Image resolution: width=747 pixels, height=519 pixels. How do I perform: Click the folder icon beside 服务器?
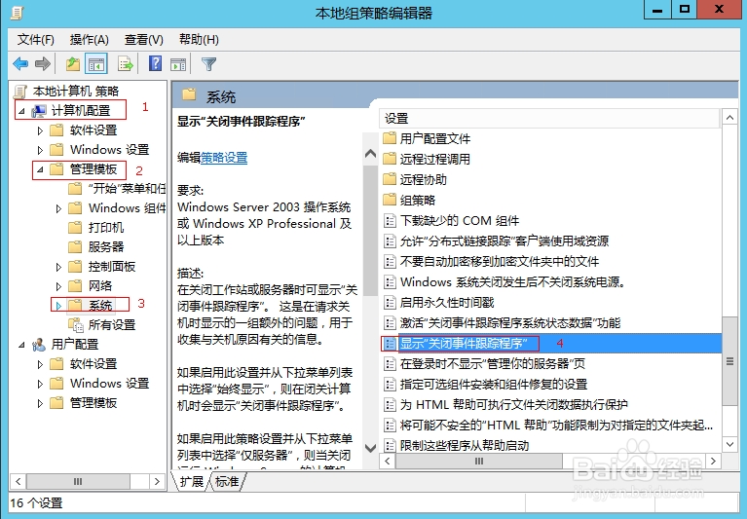(75, 246)
